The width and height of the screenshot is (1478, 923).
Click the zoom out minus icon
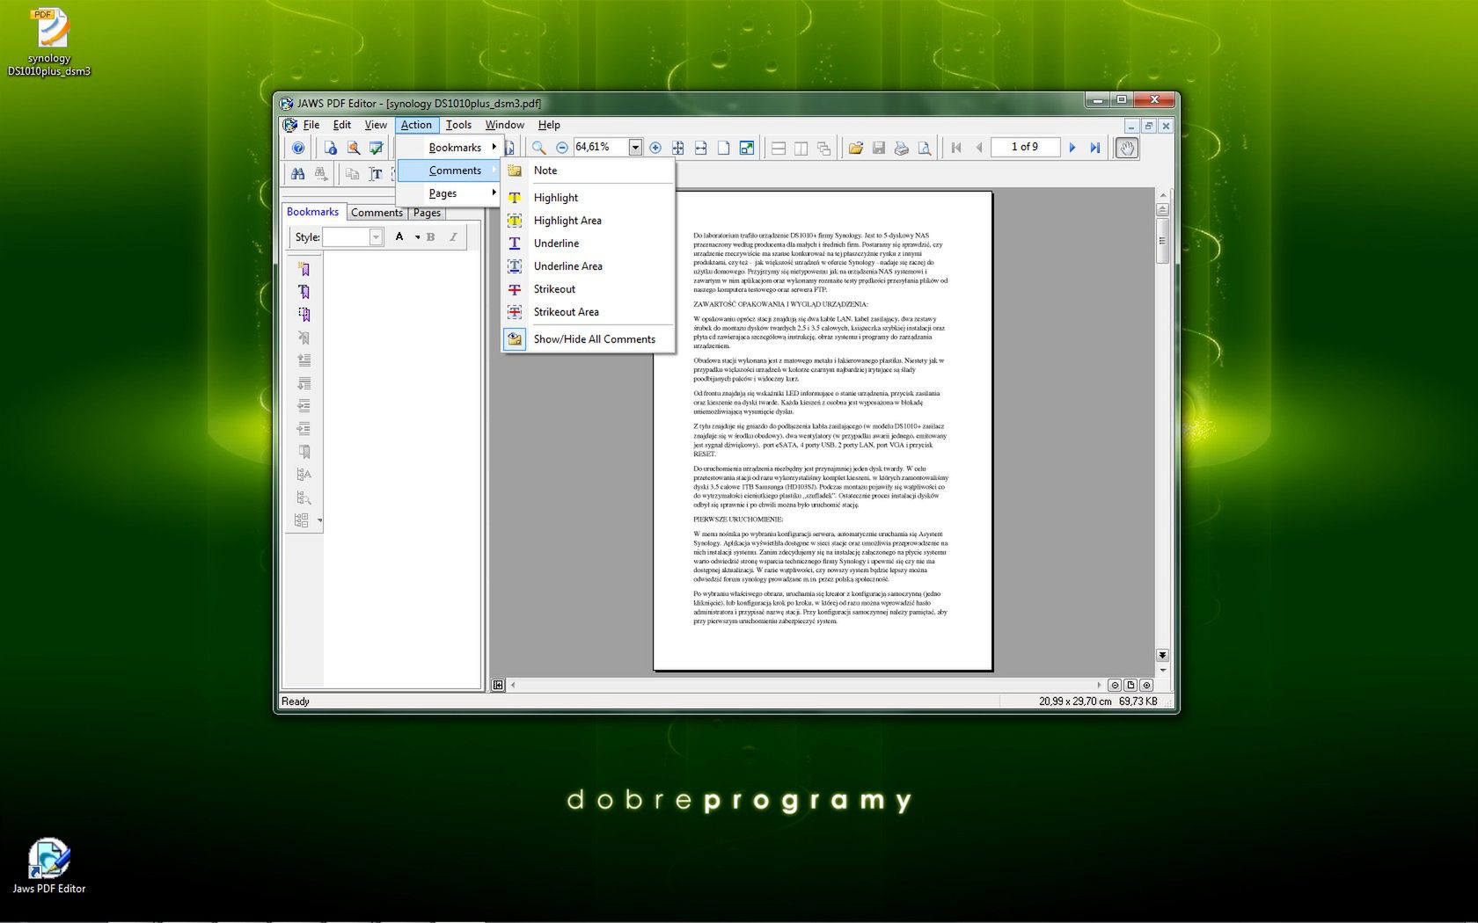coord(562,148)
